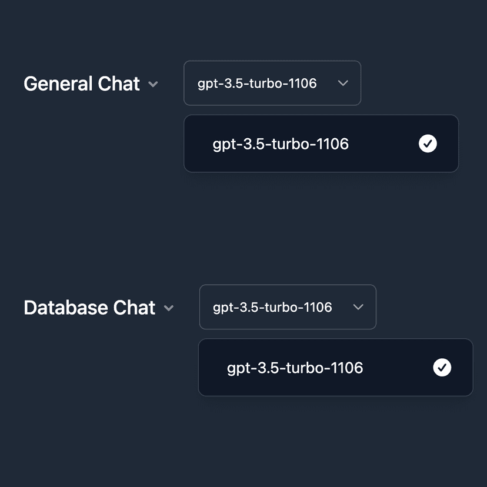Image resolution: width=487 pixels, height=487 pixels.
Task: Click chevron icon beside Database Chat heading
Action: pyautogui.click(x=169, y=308)
